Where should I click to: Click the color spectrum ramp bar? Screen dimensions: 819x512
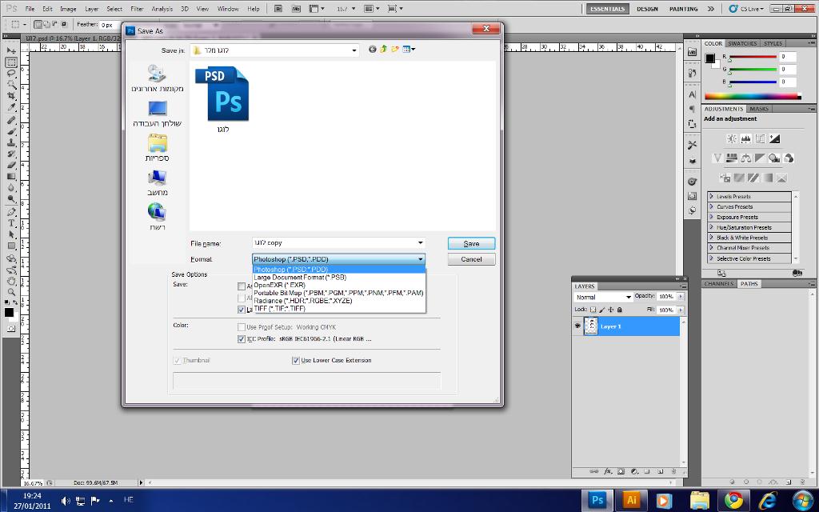pos(751,97)
